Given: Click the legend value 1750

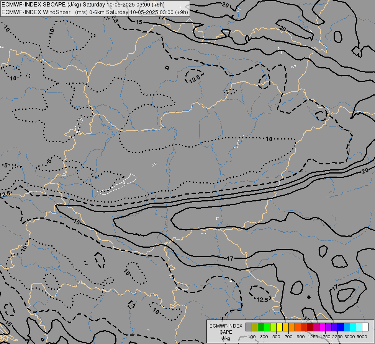Looking at the screenshot, I should click(325, 337).
